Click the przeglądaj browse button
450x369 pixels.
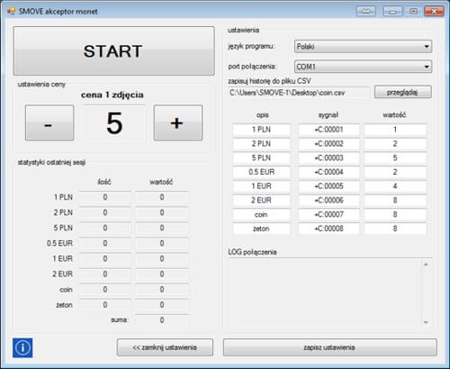[x=403, y=92]
